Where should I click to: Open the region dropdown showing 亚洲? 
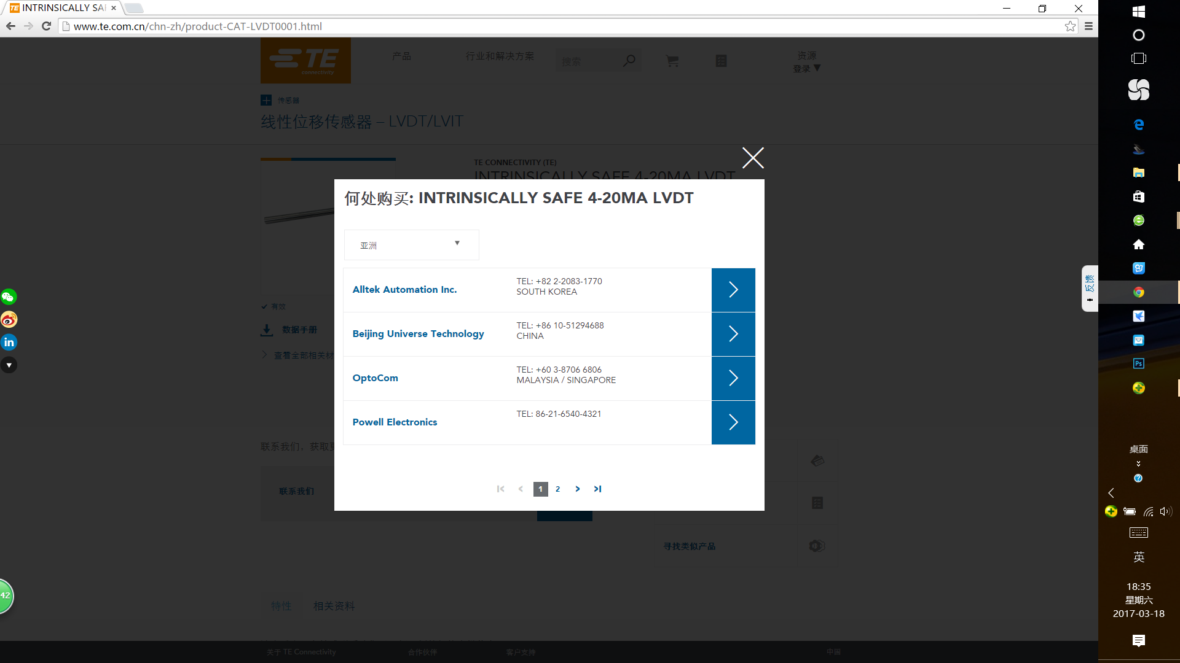click(x=411, y=245)
